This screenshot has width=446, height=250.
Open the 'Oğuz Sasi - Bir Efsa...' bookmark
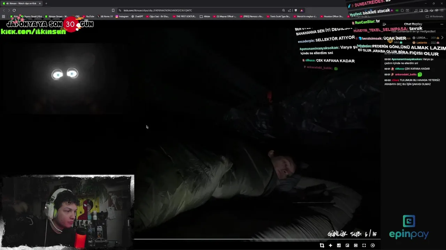(157, 16)
